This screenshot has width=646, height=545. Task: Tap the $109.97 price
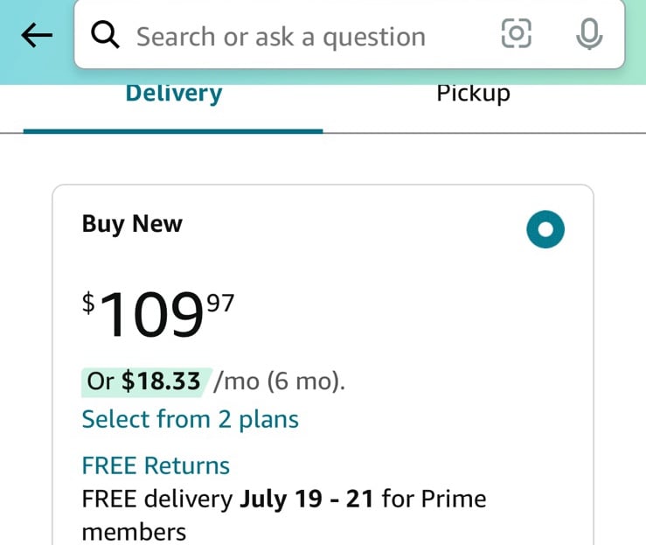(x=158, y=313)
